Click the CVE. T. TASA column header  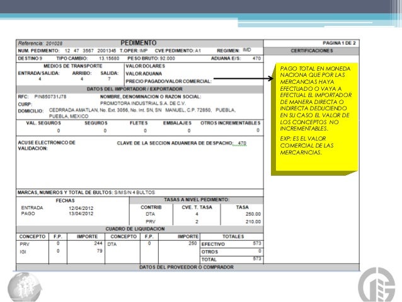point(197,207)
